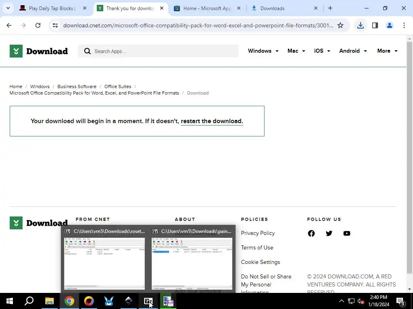
Task: Open the Privacy Policy link
Action: (x=258, y=233)
